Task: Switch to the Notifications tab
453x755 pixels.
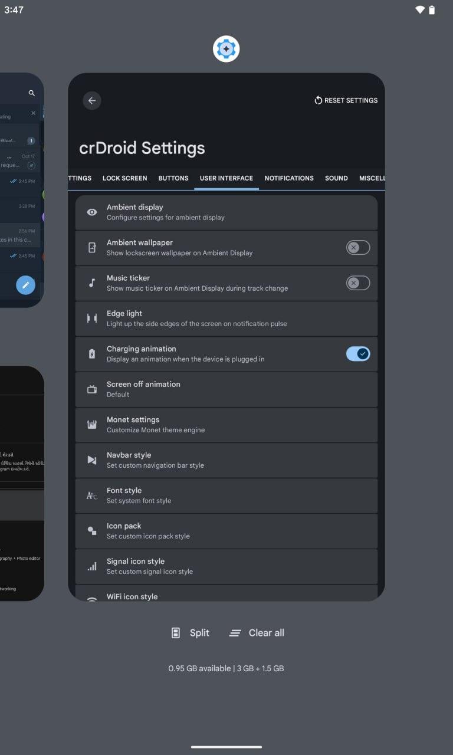Action: click(x=288, y=178)
